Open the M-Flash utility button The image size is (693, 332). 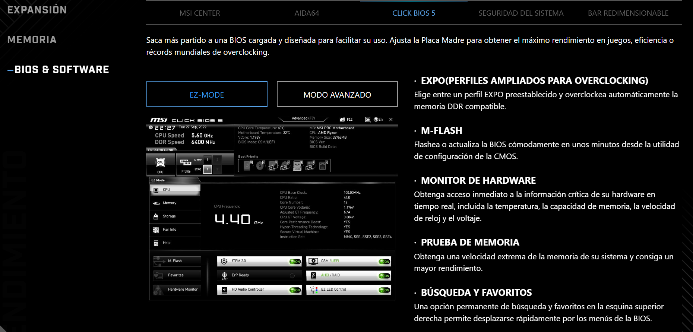(x=177, y=261)
